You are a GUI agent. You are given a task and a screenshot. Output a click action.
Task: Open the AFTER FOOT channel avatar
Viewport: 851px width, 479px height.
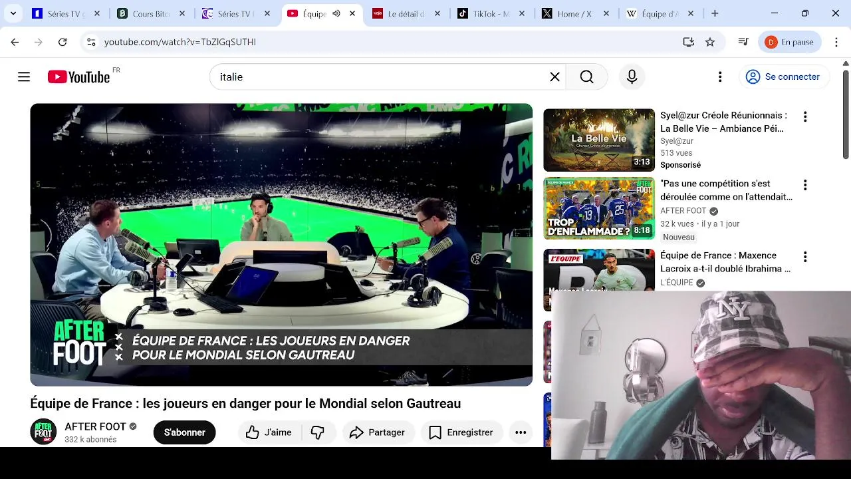43,432
